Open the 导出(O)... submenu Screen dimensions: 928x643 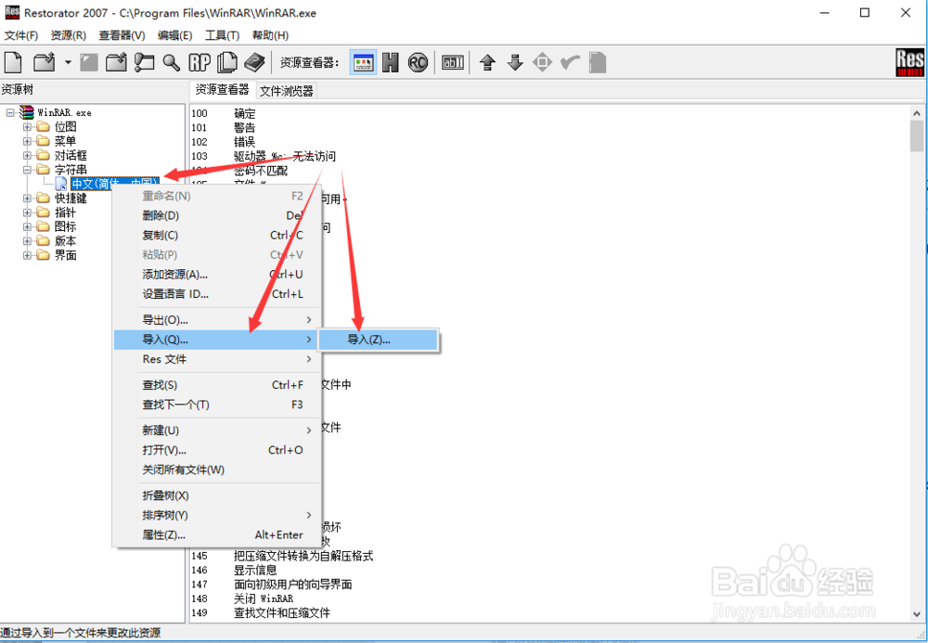(x=216, y=320)
